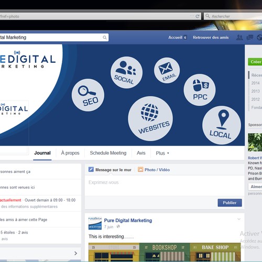262x262 pixels.
Task: Jump to 2013 in the timeline
Action: click(x=255, y=91)
